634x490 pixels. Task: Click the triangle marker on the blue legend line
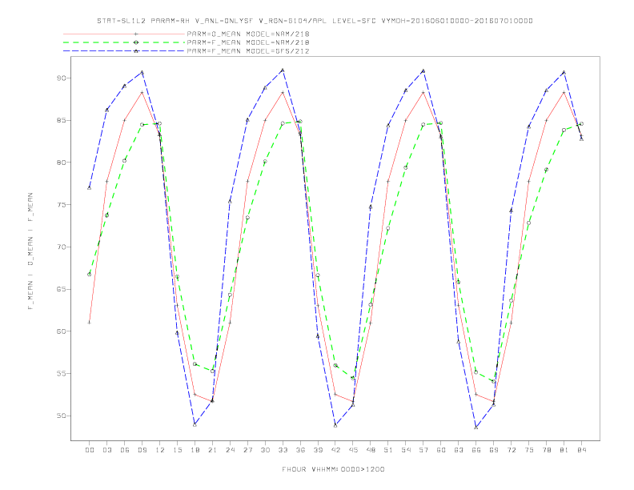pyautogui.click(x=136, y=51)
